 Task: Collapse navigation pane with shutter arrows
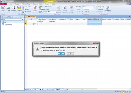[x=23, y=17]
